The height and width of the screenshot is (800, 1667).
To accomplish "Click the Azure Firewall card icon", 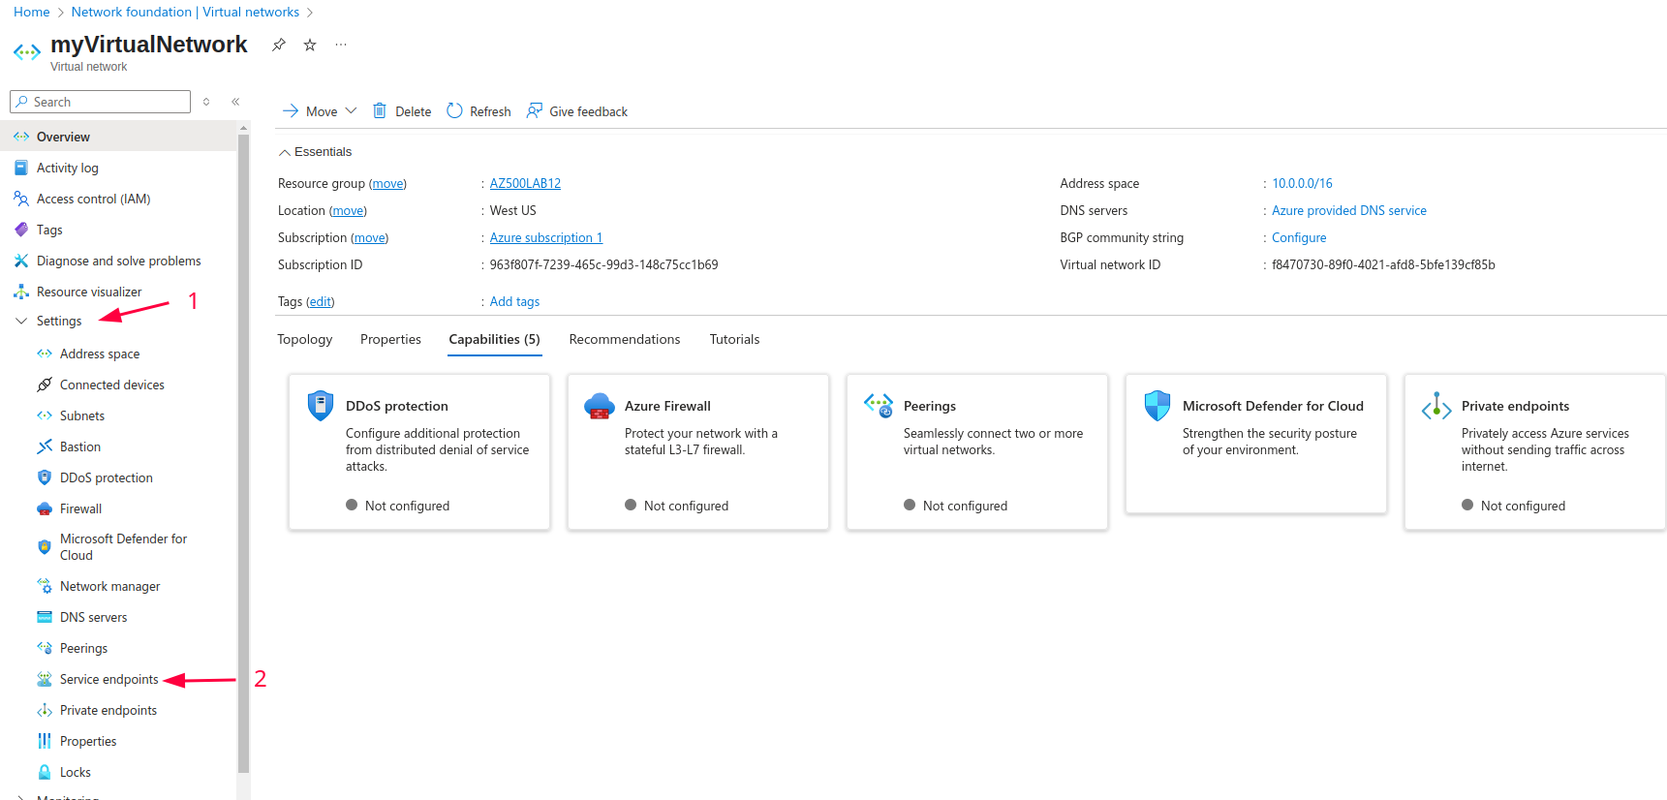I will (600, 406).
